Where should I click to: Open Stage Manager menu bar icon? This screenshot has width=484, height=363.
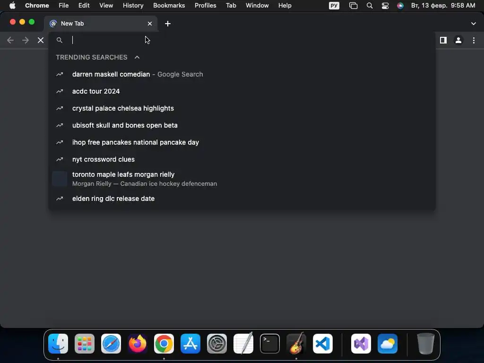point(353,6)
